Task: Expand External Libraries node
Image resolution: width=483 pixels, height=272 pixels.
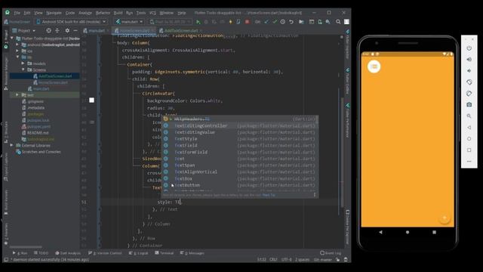Action: click(12, 145)
